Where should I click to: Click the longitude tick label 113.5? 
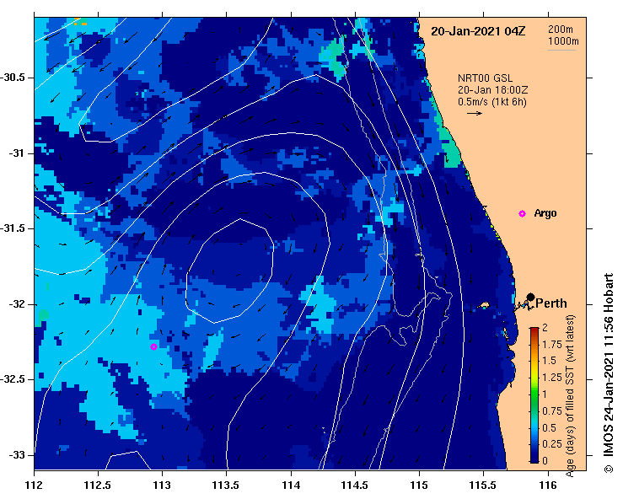[x=226, y=486]
